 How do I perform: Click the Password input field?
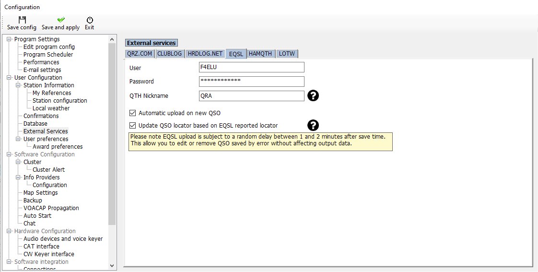(x=251, y=82)
